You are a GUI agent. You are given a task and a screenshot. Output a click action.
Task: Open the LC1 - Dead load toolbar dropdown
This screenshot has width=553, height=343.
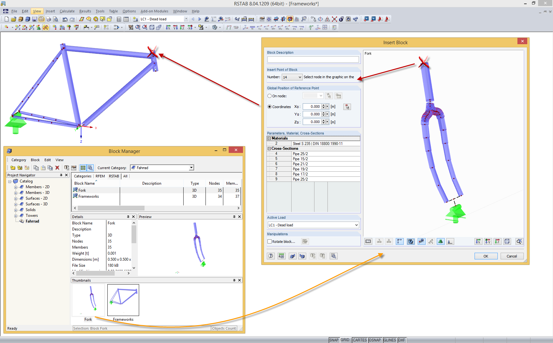(x=186, y=19)
